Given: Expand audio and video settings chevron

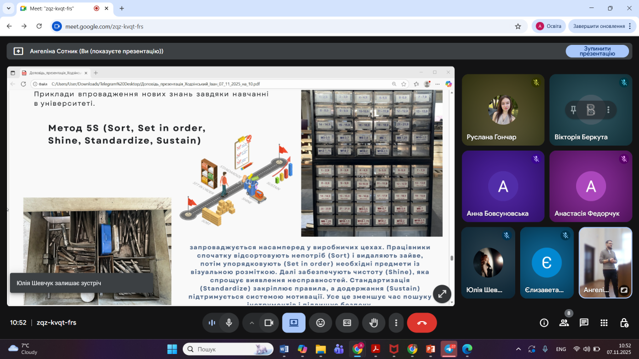Looking at the screenshot, I should [x=252, y=323].
